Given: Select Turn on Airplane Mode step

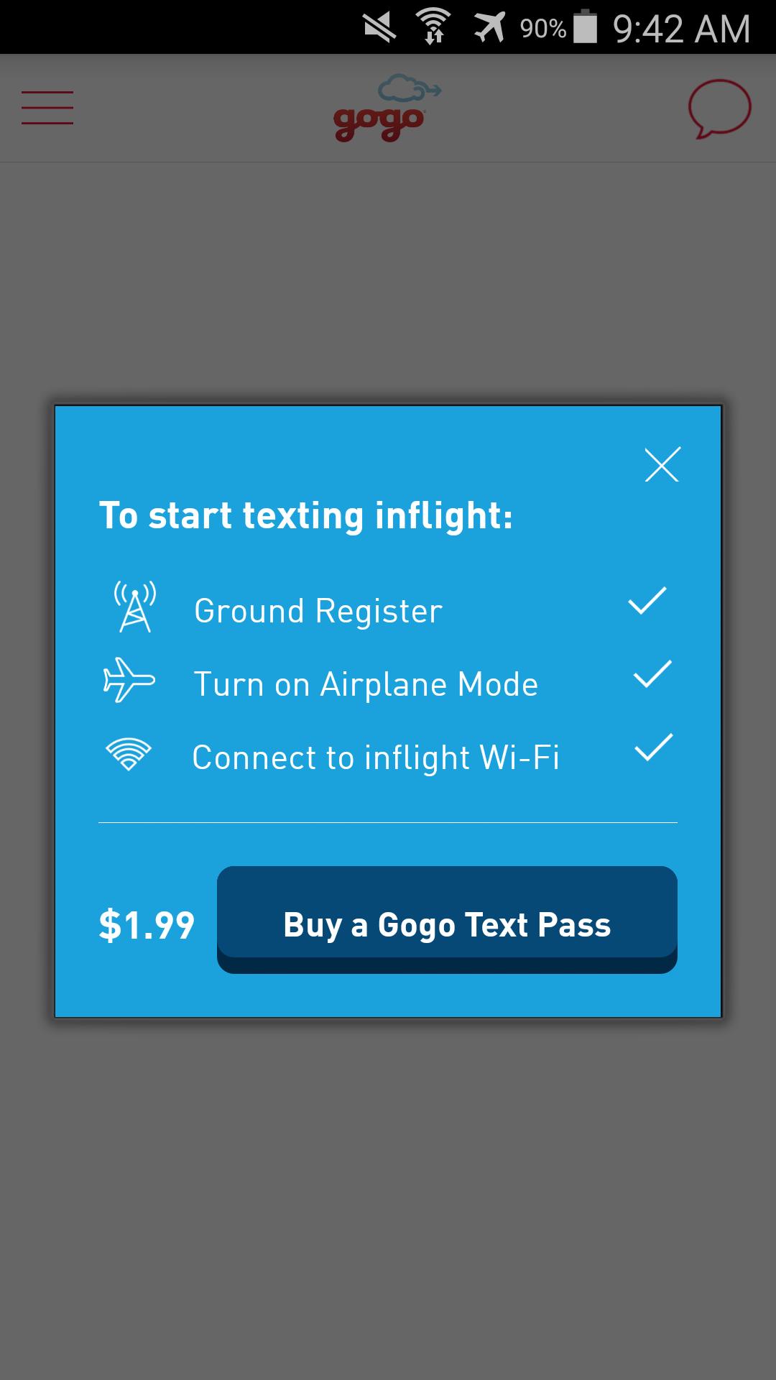Looking at the screenshot, I should click(366, 684).
